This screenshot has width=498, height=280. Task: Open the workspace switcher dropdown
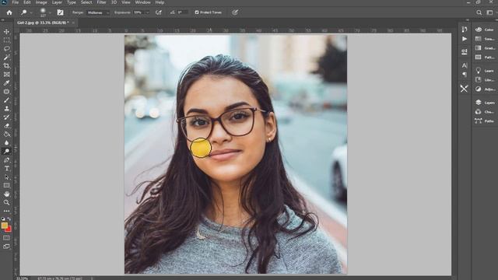tap(489, 12)
